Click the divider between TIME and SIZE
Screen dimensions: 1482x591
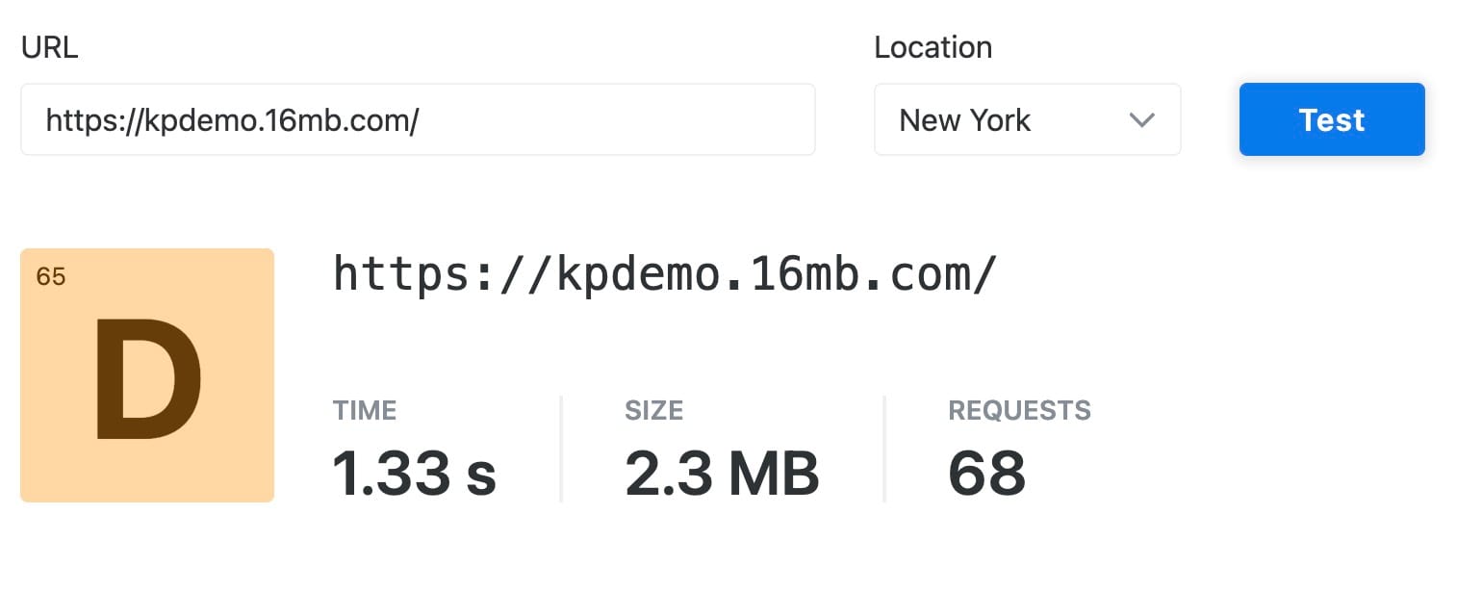click(x=561, y=449)
